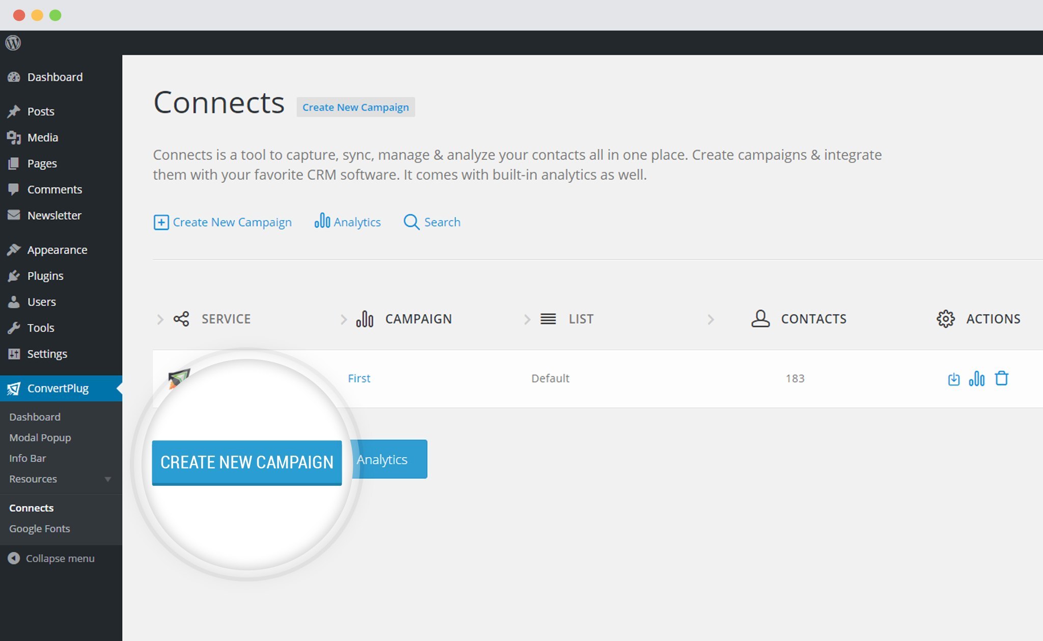Expand the SERVICE column header arrow
The width and height of the screenshot is (1043, 641).
tap(159, 319)
